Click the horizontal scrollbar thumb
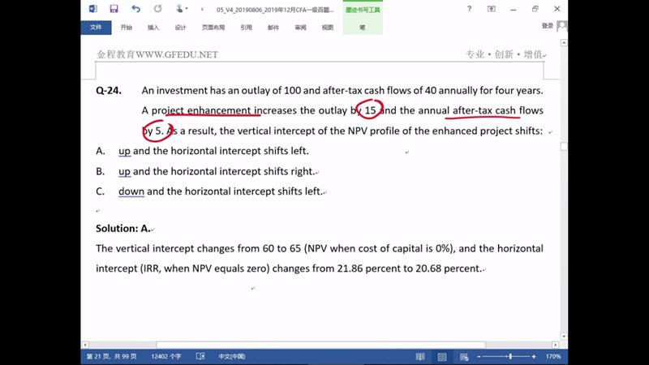The height and width of the screenshot is (365, 649). [320, 345]
